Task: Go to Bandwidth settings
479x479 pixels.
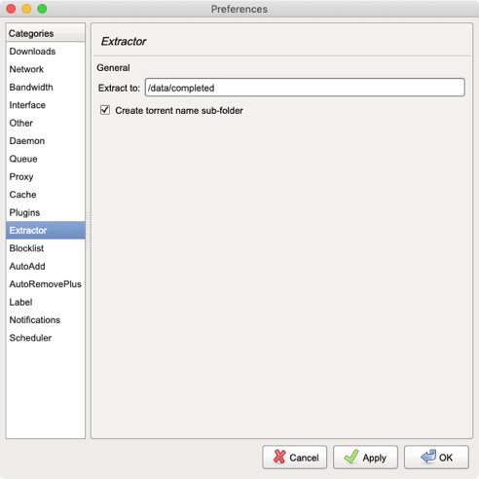Action: 46,87
